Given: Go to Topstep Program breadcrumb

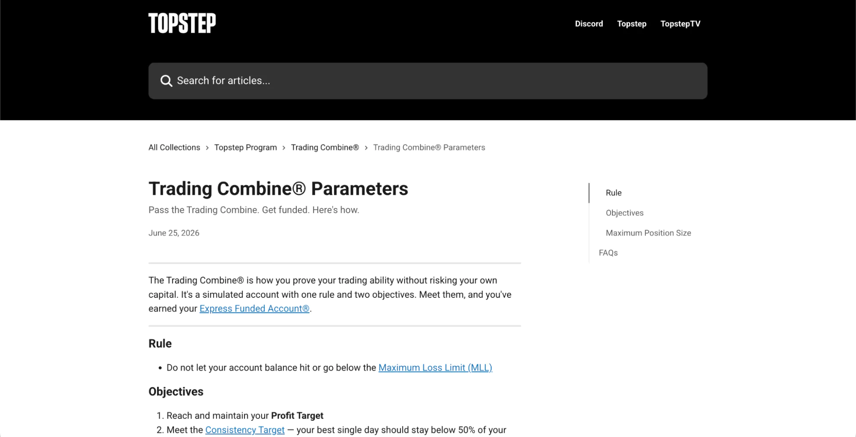Looking at the screenshot, I should click(x=245, y=147).
